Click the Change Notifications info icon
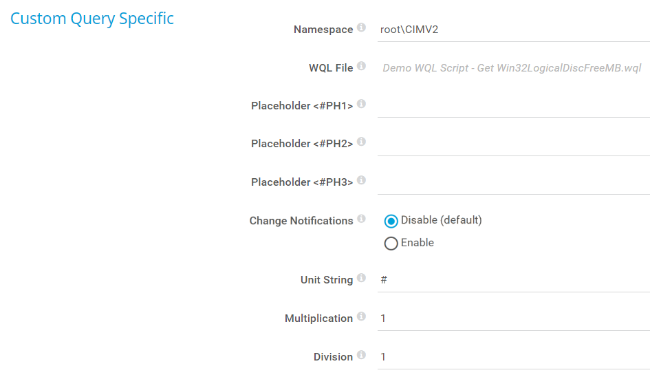This screenshot has width=650, height=377. click(361, 219)
